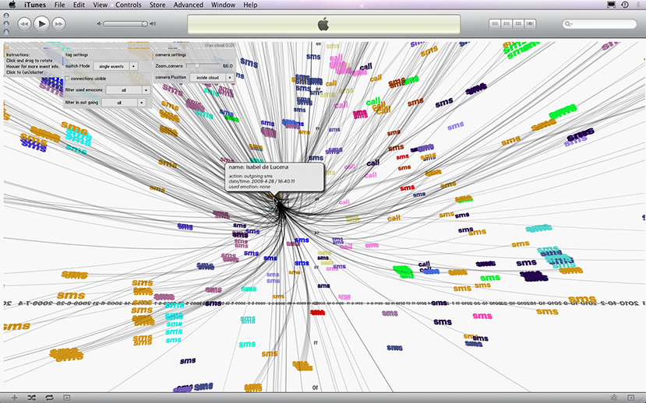
Task: Skip to the next track
Action: click(62, 24)
